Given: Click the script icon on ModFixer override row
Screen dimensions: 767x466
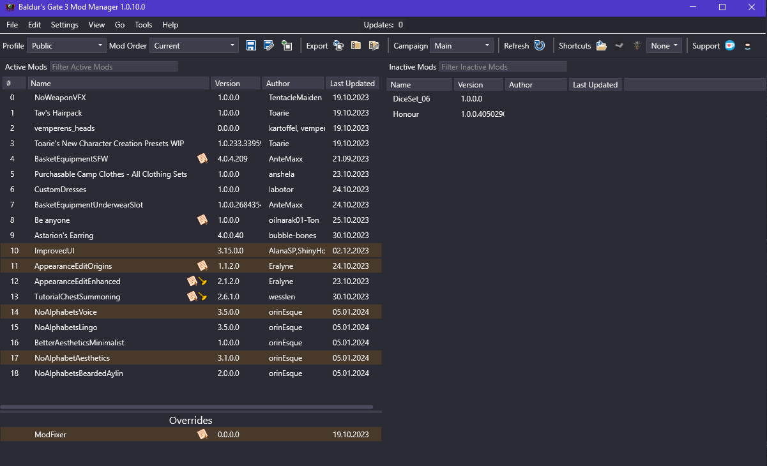Looking at the screenshot, I should coord(202,434).
